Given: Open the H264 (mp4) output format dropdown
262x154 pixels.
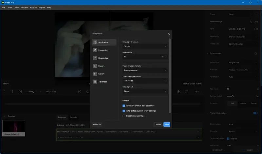Looking at the screenshot, I should coord(218,150).
